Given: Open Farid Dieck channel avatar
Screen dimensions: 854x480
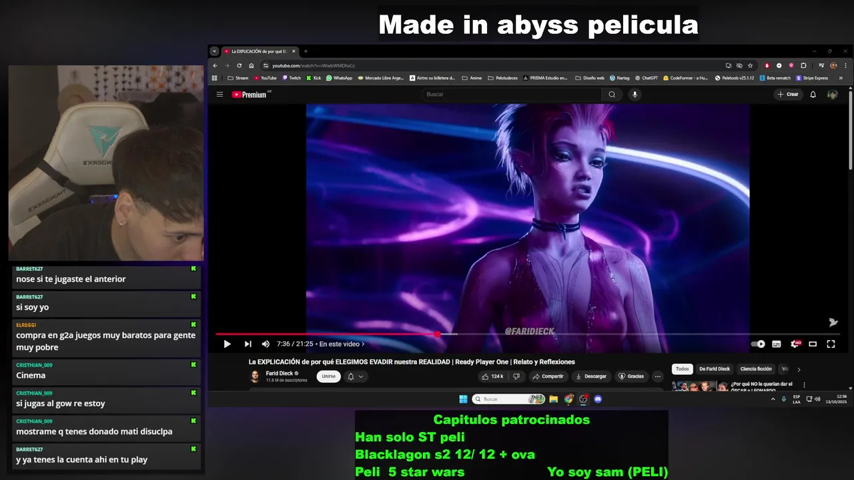Looking at the screenshot, I should (255, 376).
